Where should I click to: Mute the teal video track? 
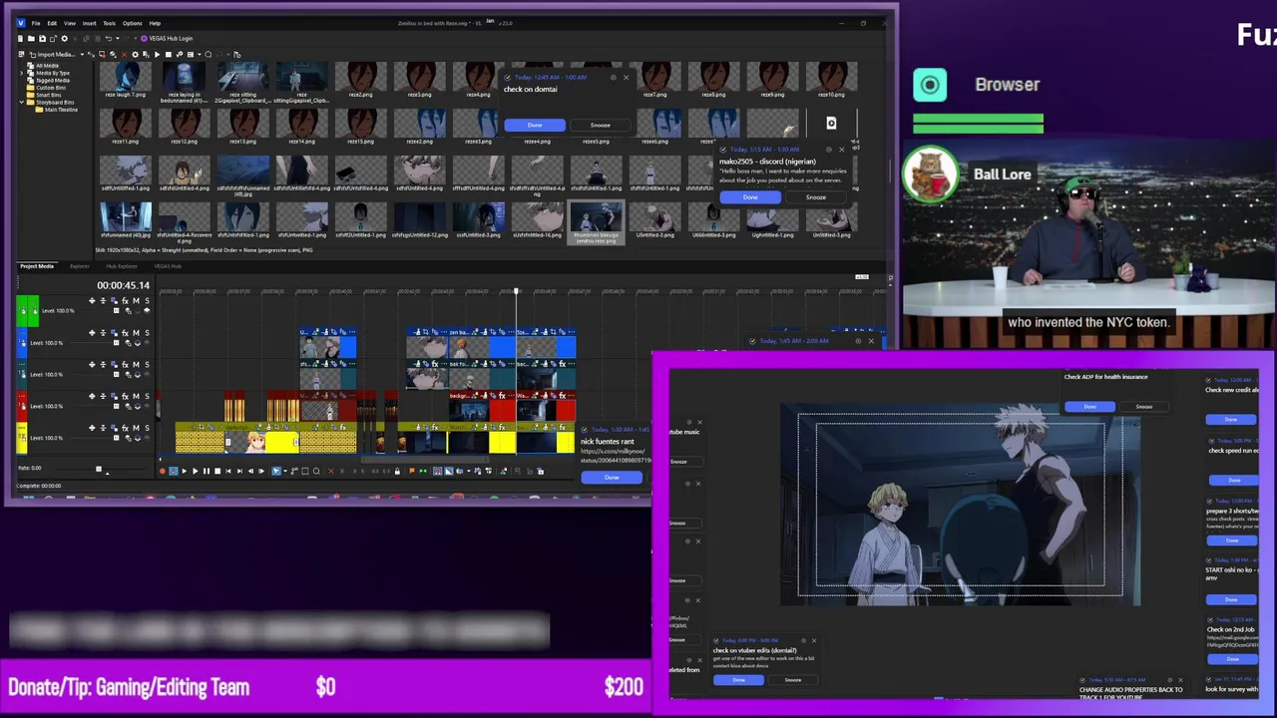136,365
